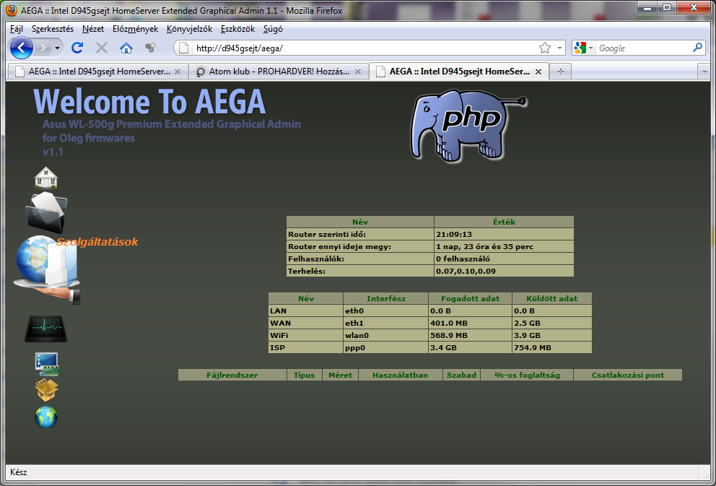Click the PHP elephant logo

[x=468, y=125]
